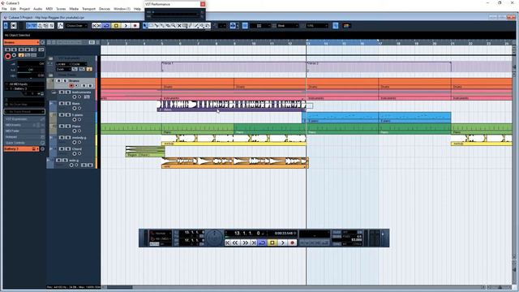This screenshot has width=519, height=292.
Task: Open the MIDI menu
Action: click(x=49, y=9)
